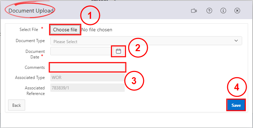Save the document upload

click(236, 105)
